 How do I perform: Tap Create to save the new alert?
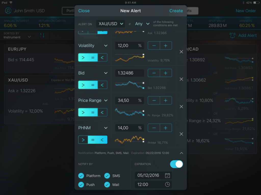(x=176, y=11)
